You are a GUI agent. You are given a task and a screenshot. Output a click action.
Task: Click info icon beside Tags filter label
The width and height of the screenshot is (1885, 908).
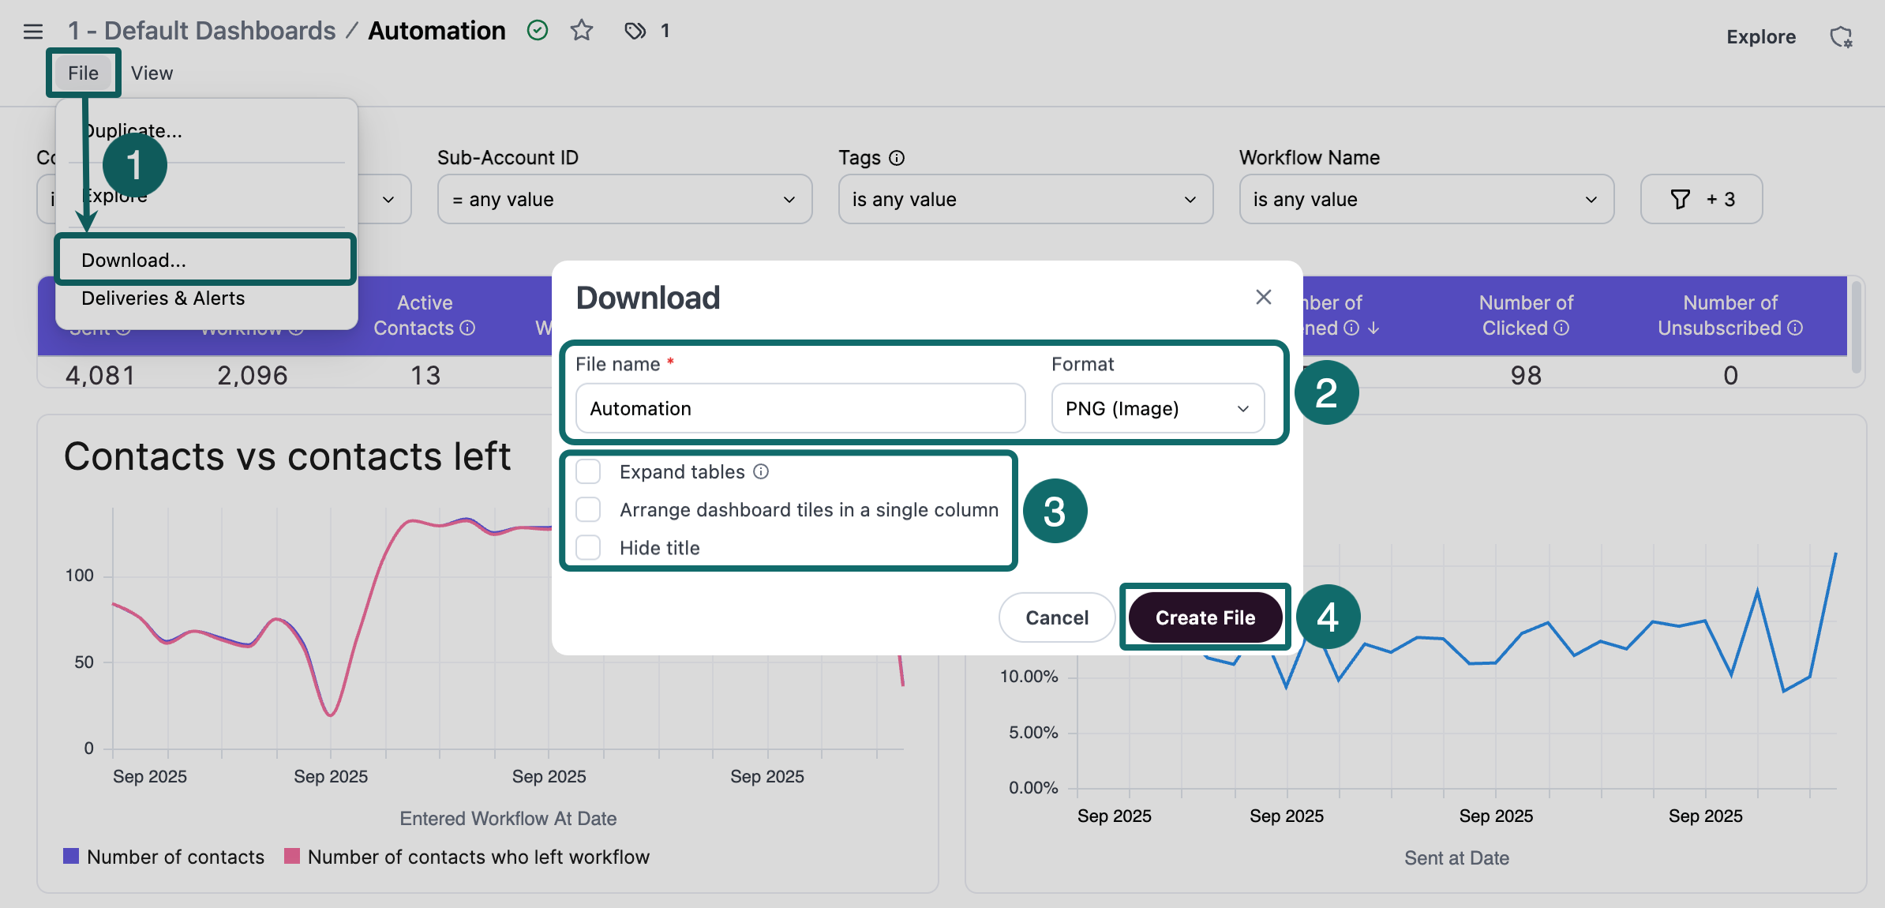click(x=897, y=158)
